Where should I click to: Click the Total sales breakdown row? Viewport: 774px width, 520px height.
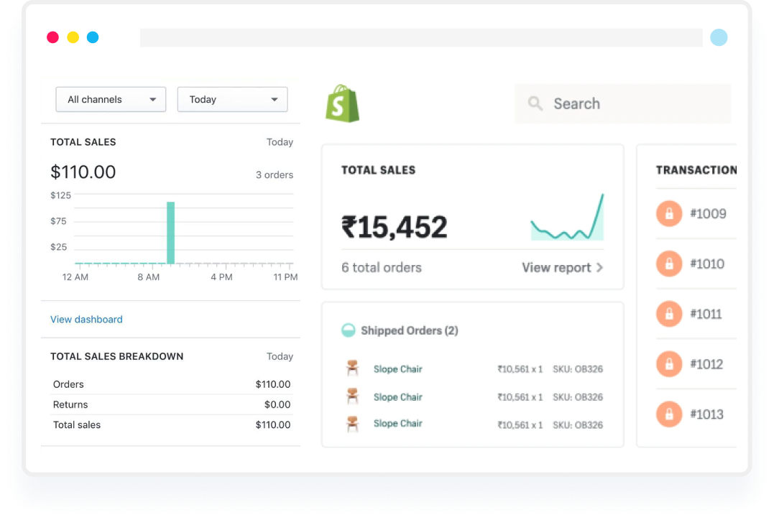tap(171, 424)
